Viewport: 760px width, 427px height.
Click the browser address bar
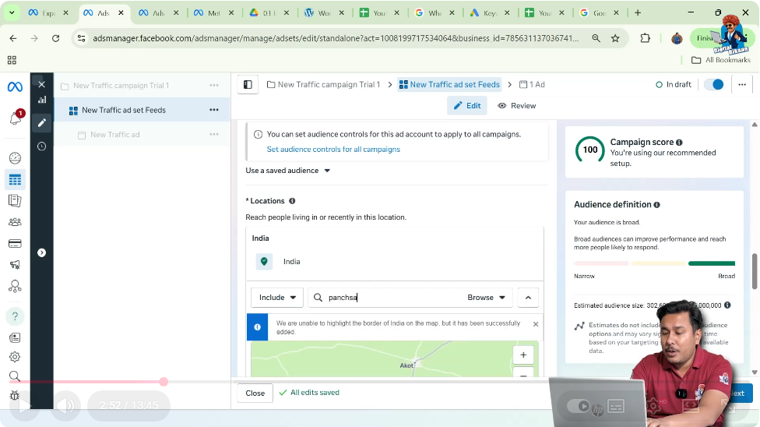(336, 38)
